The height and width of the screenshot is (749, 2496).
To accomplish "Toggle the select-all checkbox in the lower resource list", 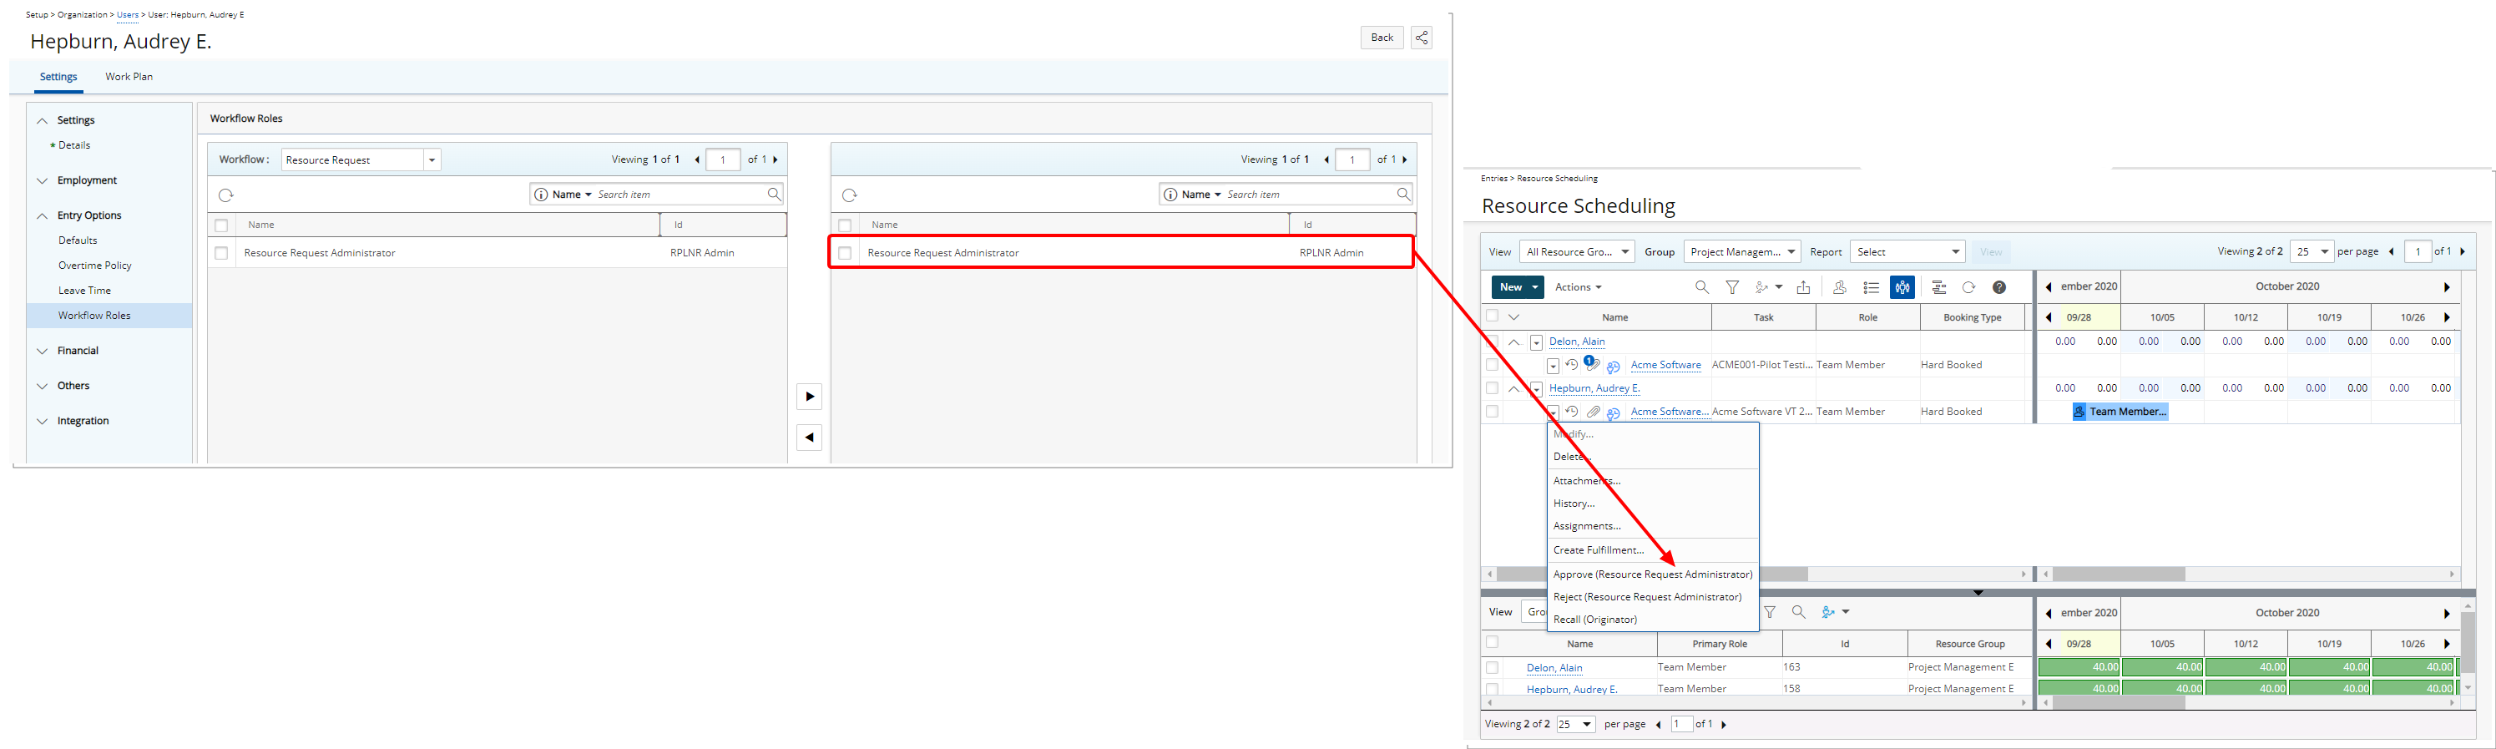I will [x=1493, y=642].
